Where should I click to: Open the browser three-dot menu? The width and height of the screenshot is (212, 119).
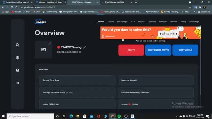click(209, 7)
